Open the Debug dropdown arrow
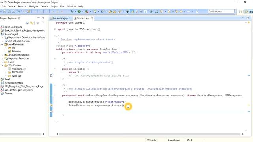The width and height of the screenshot is (253, 142). pos(75,11)
